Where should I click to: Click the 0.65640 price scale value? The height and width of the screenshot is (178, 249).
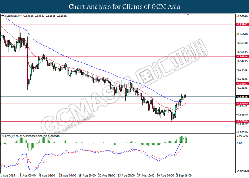pos(242,34)
